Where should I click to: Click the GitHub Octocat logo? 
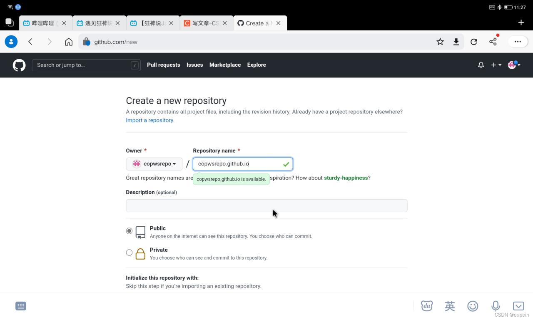[19, 65]
